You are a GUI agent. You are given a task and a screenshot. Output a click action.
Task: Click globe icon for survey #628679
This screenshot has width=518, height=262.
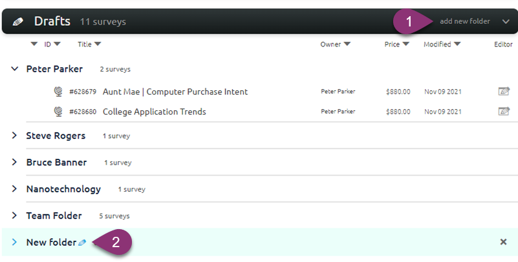[58, 92]
